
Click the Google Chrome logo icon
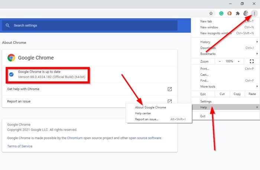point(11,58)
